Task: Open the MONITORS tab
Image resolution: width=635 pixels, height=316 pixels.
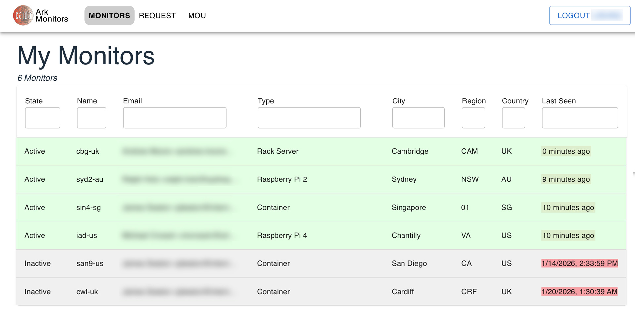Action: [109, 16]
